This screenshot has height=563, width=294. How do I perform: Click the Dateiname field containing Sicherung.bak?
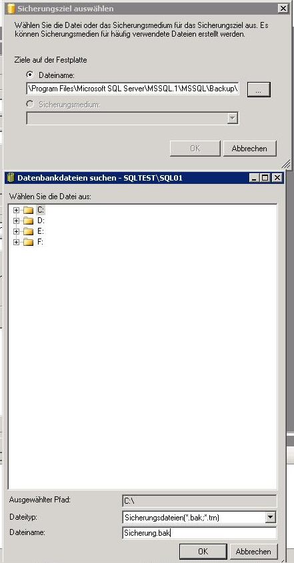tap(199, 533)
